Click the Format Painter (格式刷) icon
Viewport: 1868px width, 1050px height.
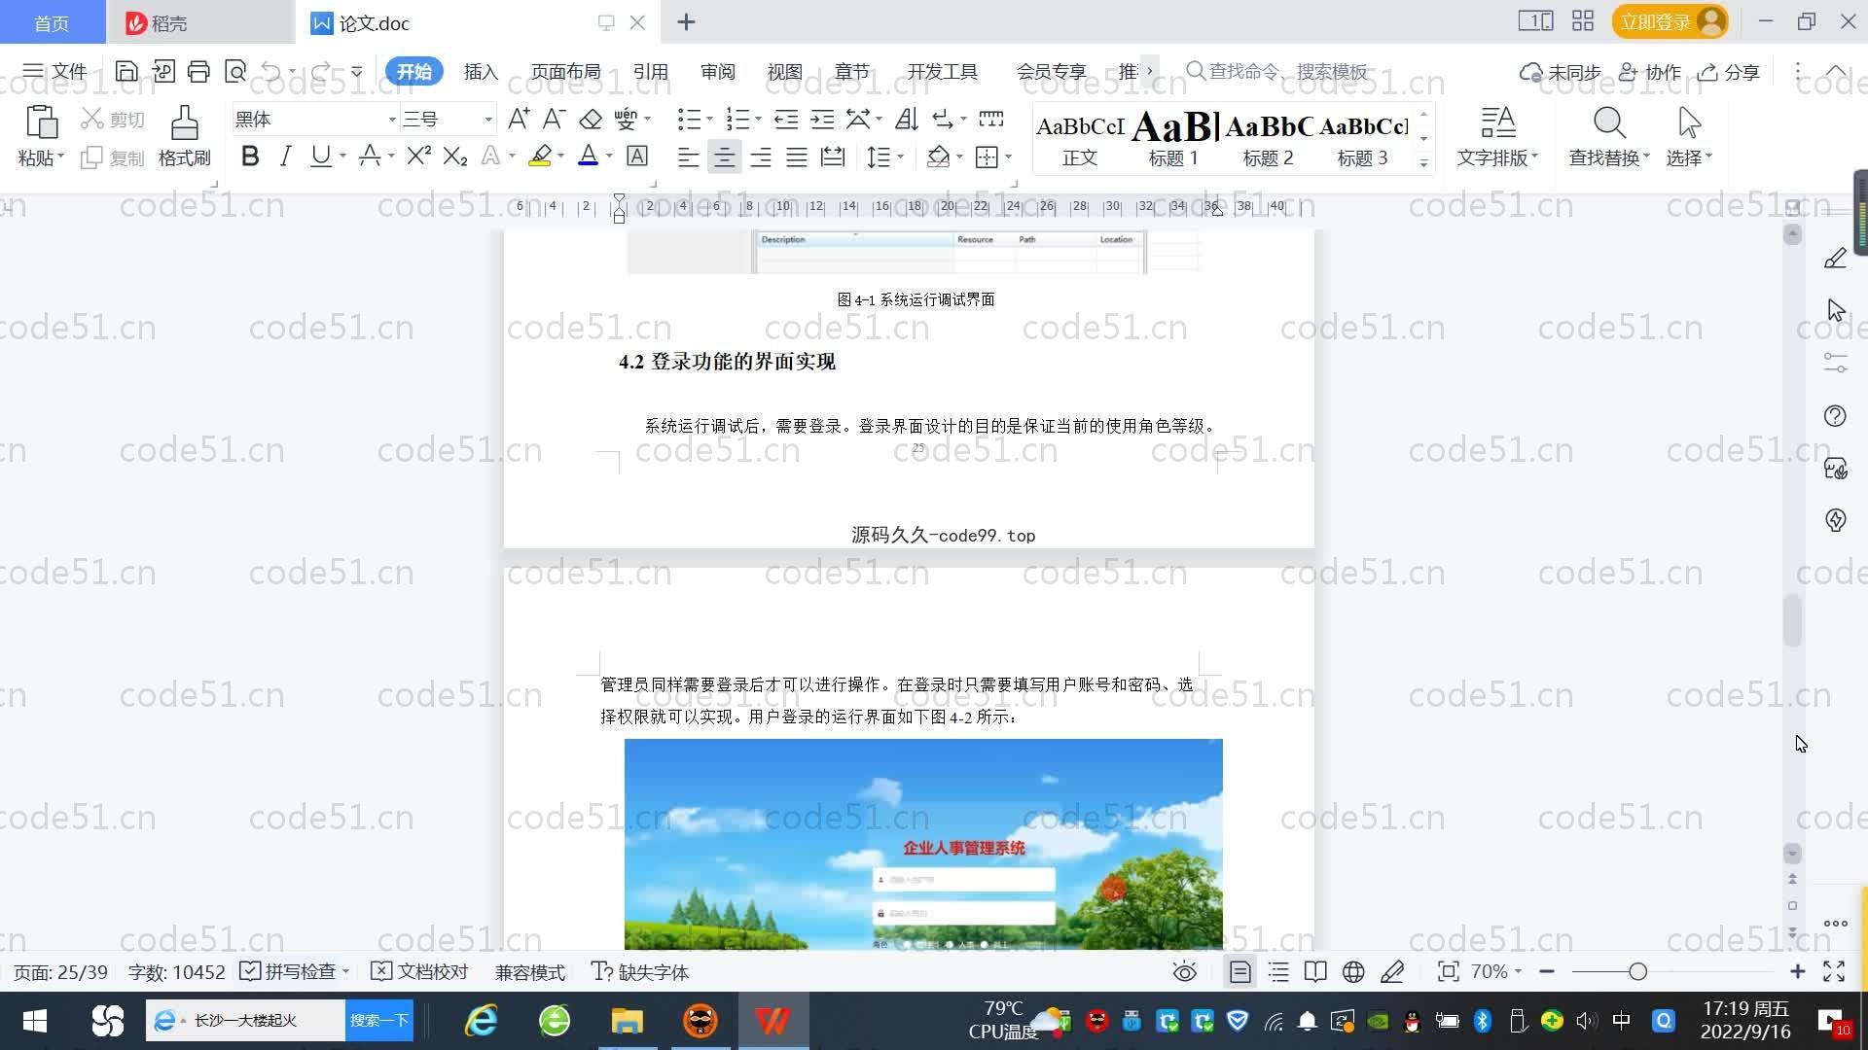[184, 123]
